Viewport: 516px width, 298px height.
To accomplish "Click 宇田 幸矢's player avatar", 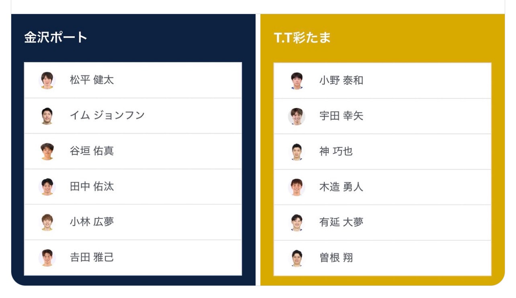I will point(297,116).
